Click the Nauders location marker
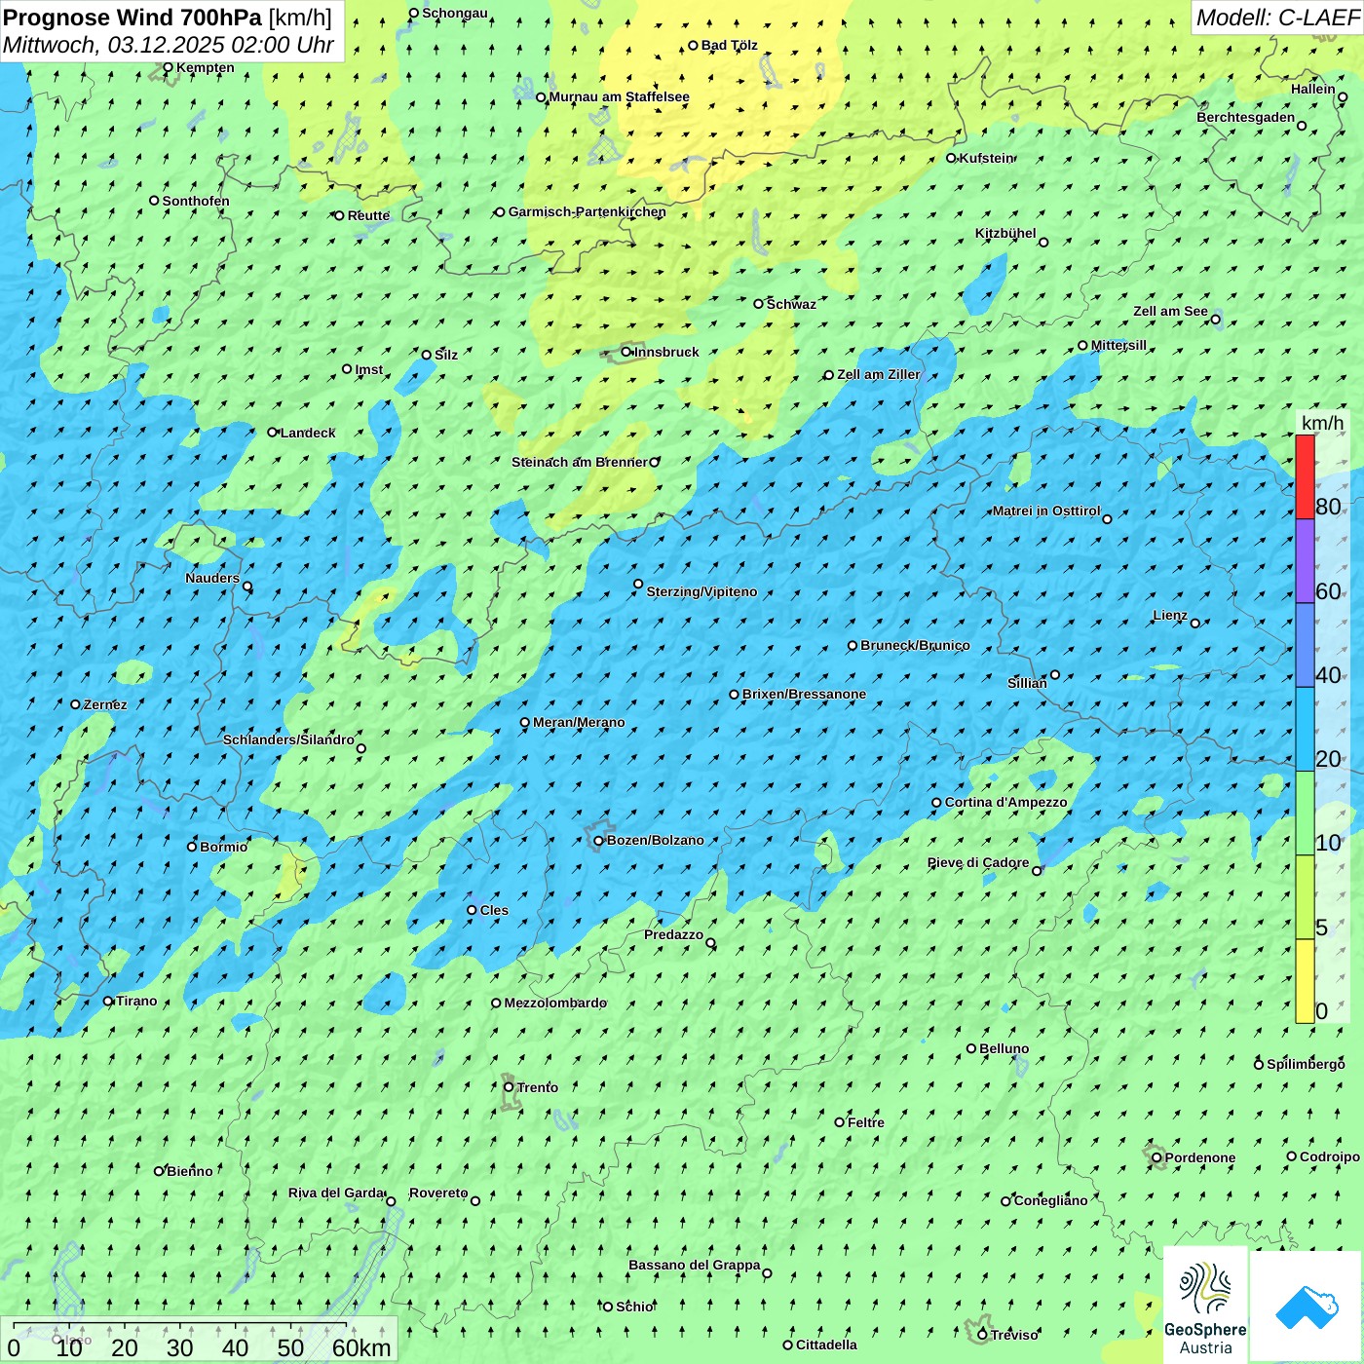This screenshot has height=1364, width=1364. [247, 587]
